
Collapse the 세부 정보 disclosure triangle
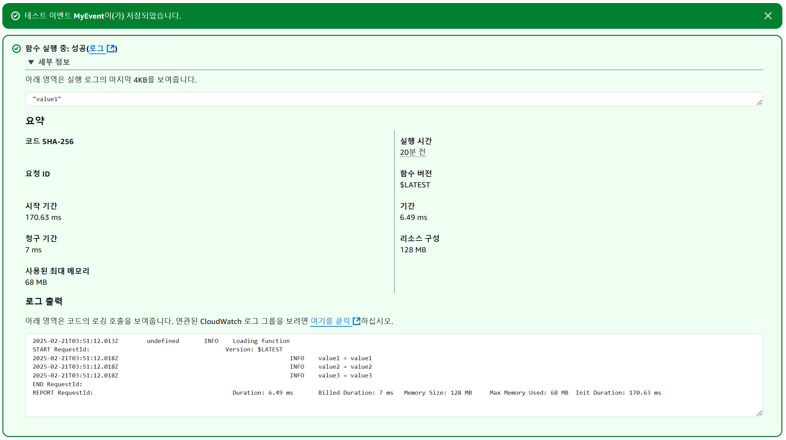pyautogui.click(x=31, y=62)
